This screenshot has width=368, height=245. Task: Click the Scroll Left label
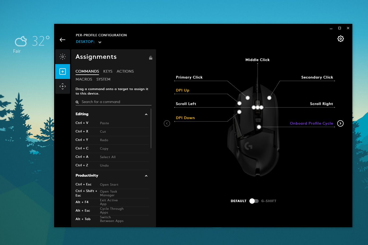(186, 104)
